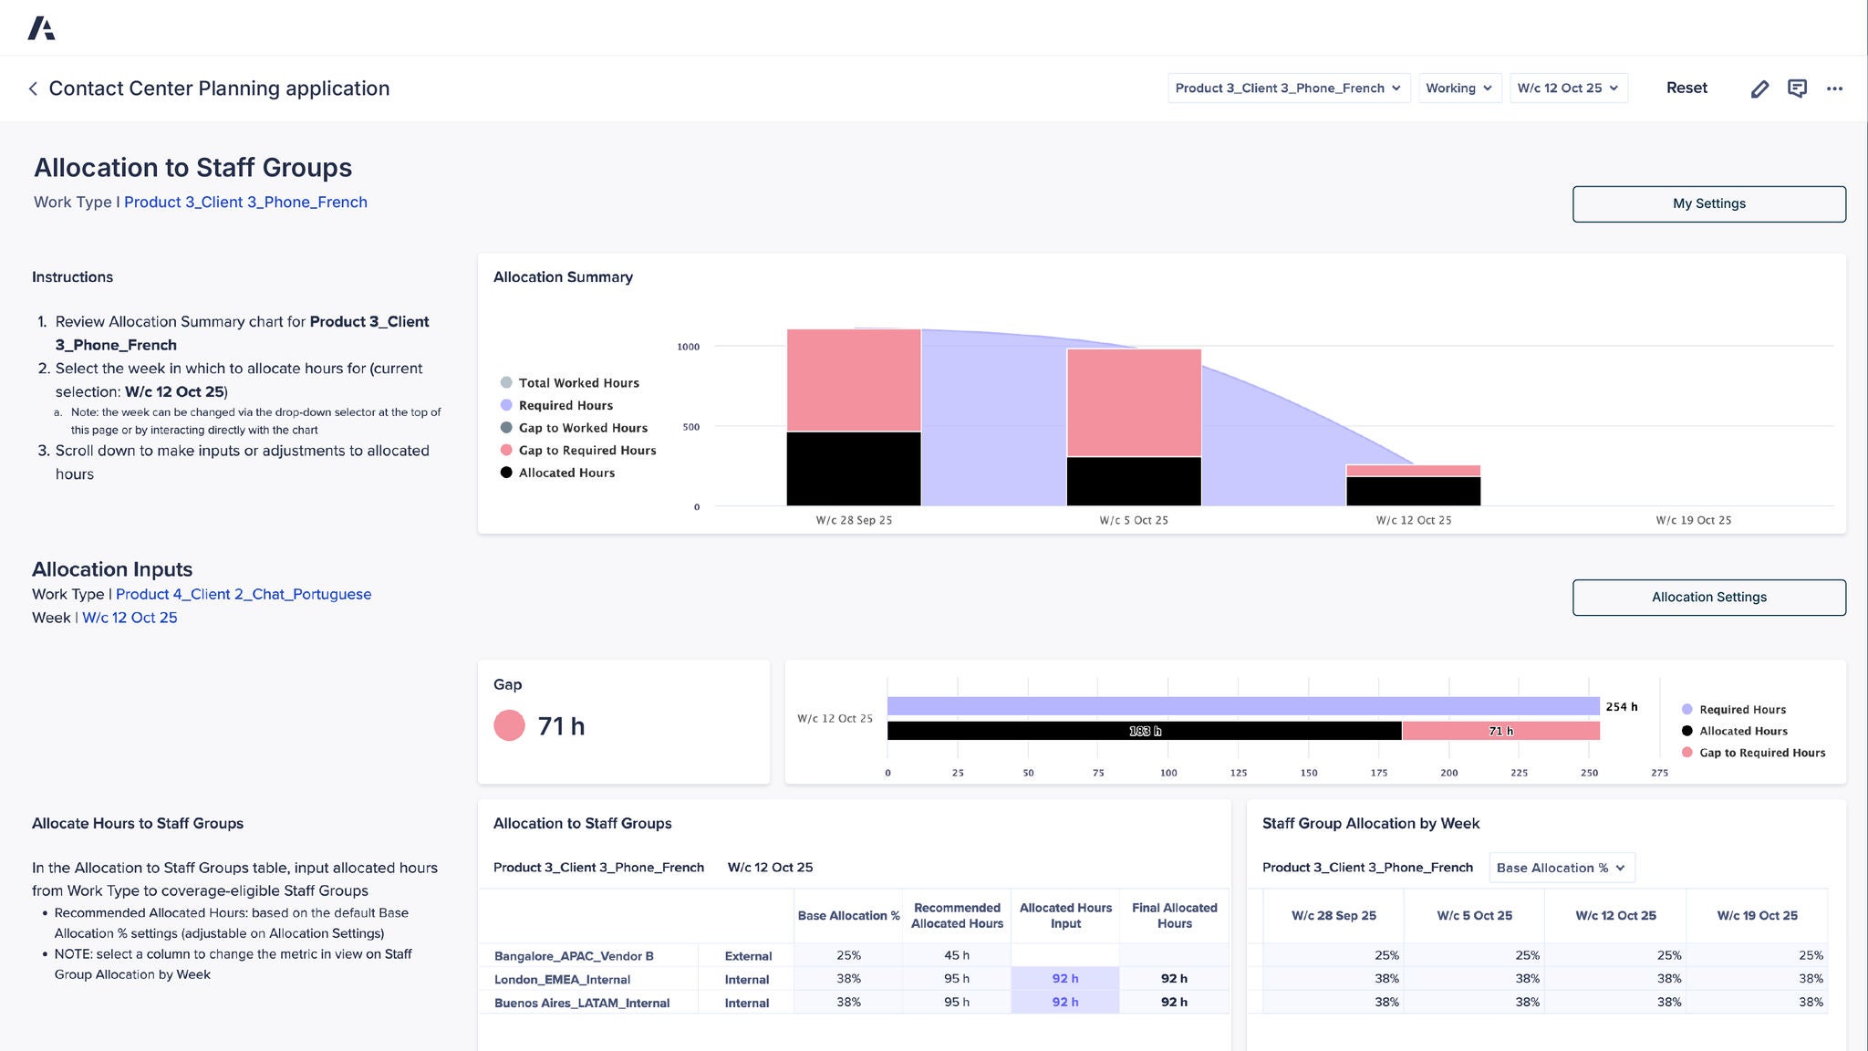Open the Base Allocation % metric dropdown
This screenshot has height=1051, width=1868.
[x=1561, y=867]
